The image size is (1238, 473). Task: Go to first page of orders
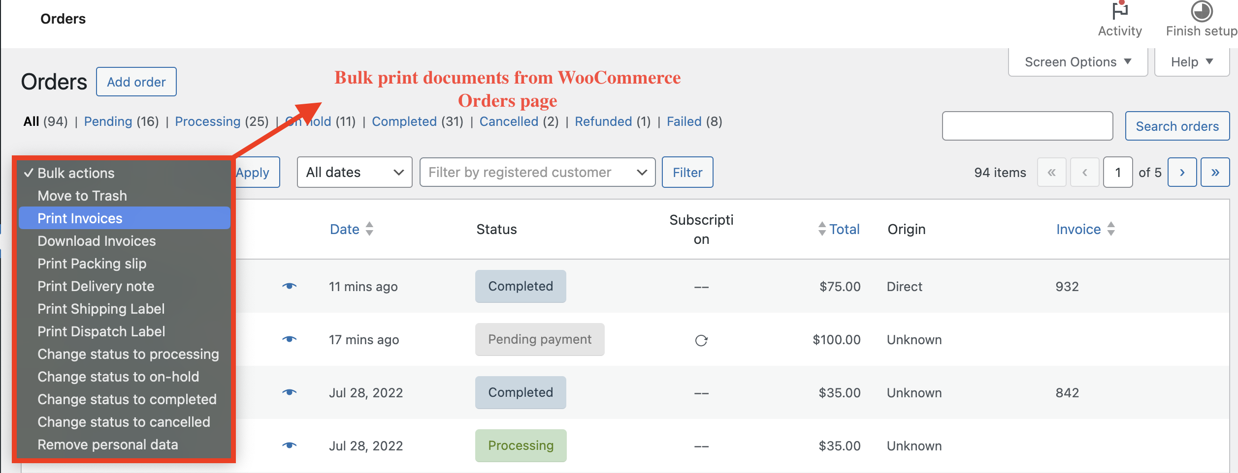click(x=1052, y=173)
